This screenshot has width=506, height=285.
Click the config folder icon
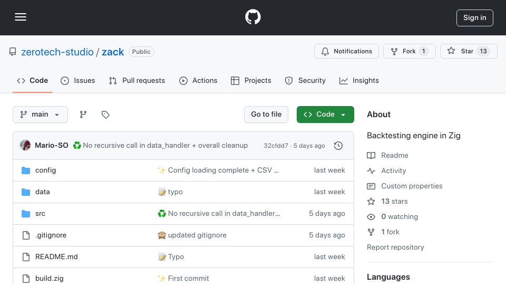click(x=26, y=170)
